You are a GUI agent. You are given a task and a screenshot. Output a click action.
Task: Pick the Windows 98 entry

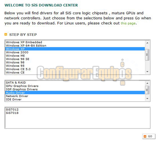[x=75, y=63]
